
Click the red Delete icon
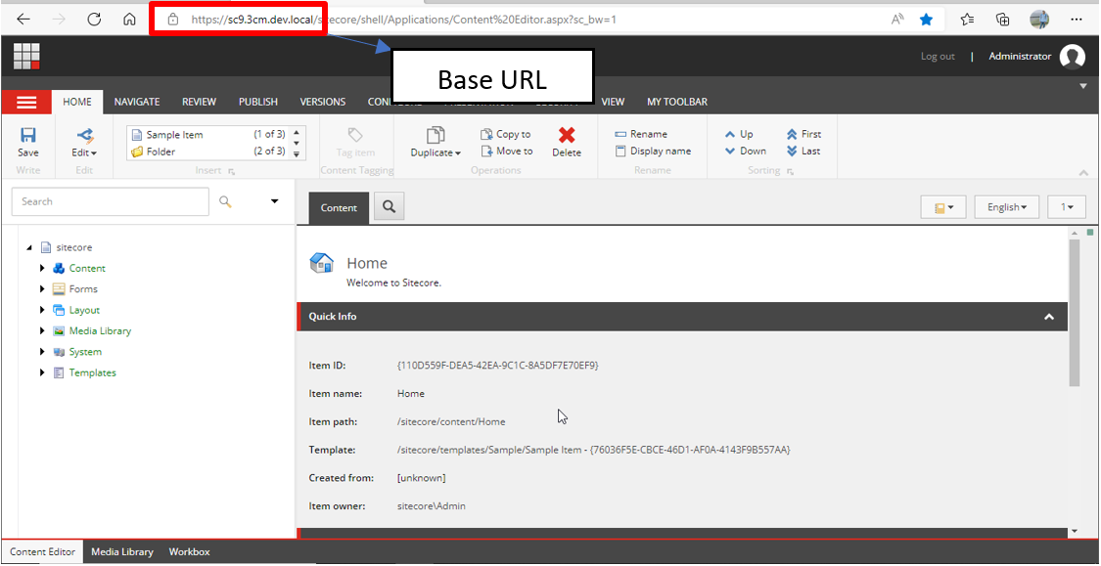pos(566,136)
